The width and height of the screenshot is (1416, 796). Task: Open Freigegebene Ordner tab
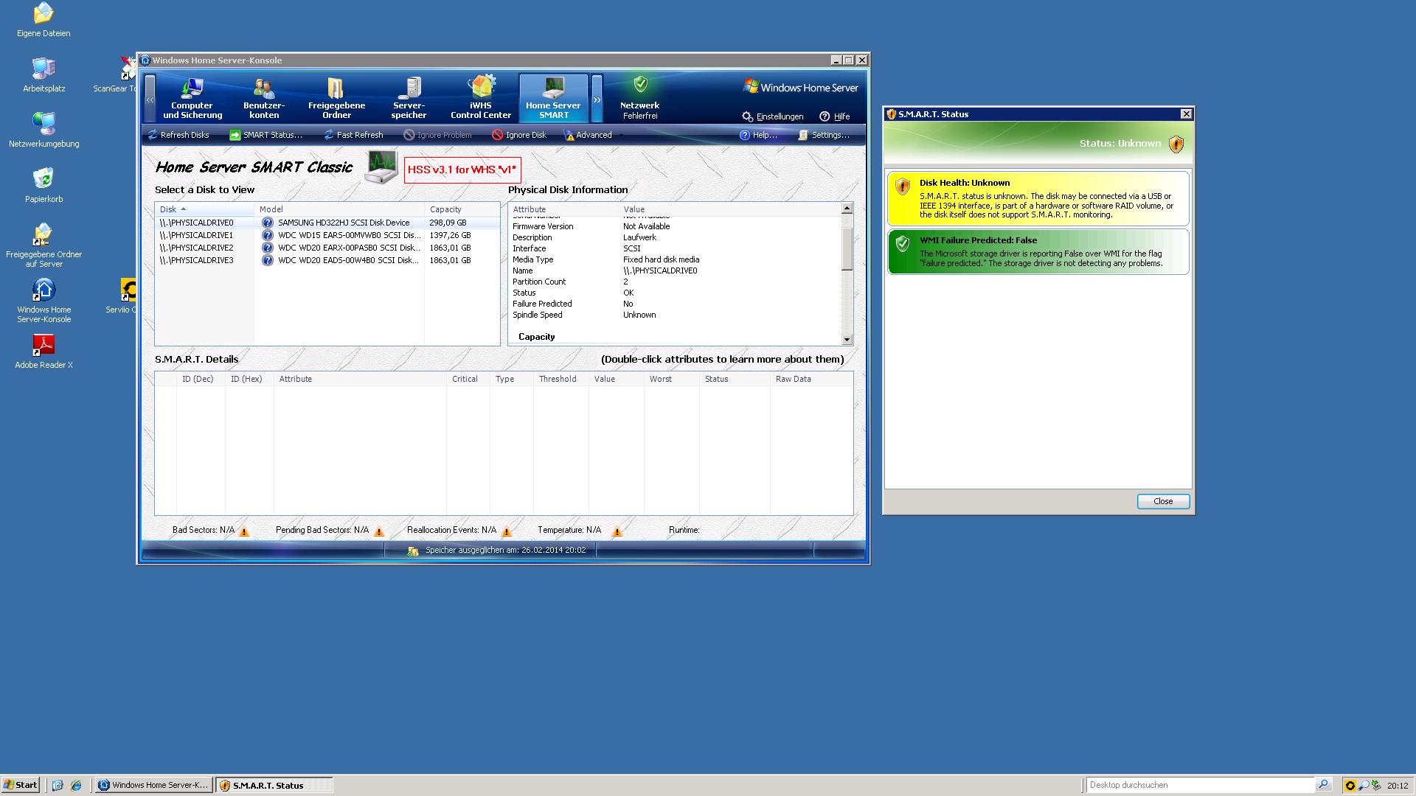click(336, 97)
